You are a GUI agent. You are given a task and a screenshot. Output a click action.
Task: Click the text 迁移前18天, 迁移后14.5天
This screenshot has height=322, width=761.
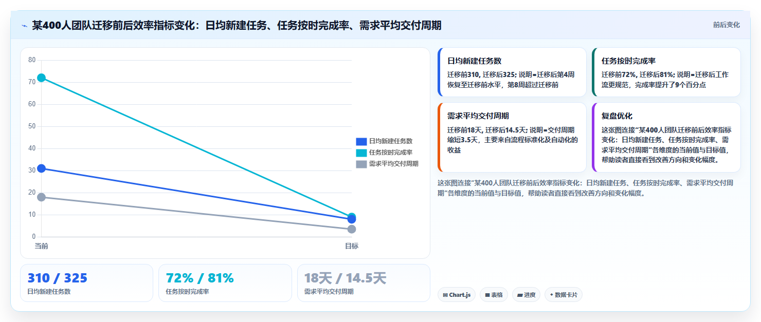[487, 129]
